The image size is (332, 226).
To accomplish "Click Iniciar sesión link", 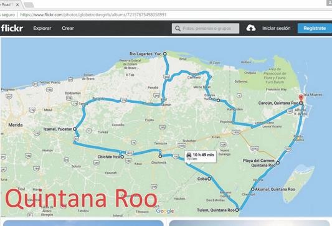I will coord(277,28).
